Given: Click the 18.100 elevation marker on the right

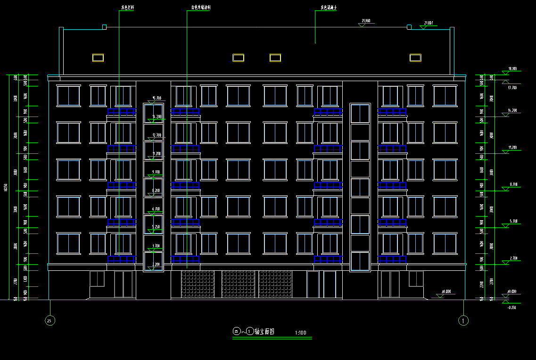Looking at the screenshot, I should click(512, 69).
